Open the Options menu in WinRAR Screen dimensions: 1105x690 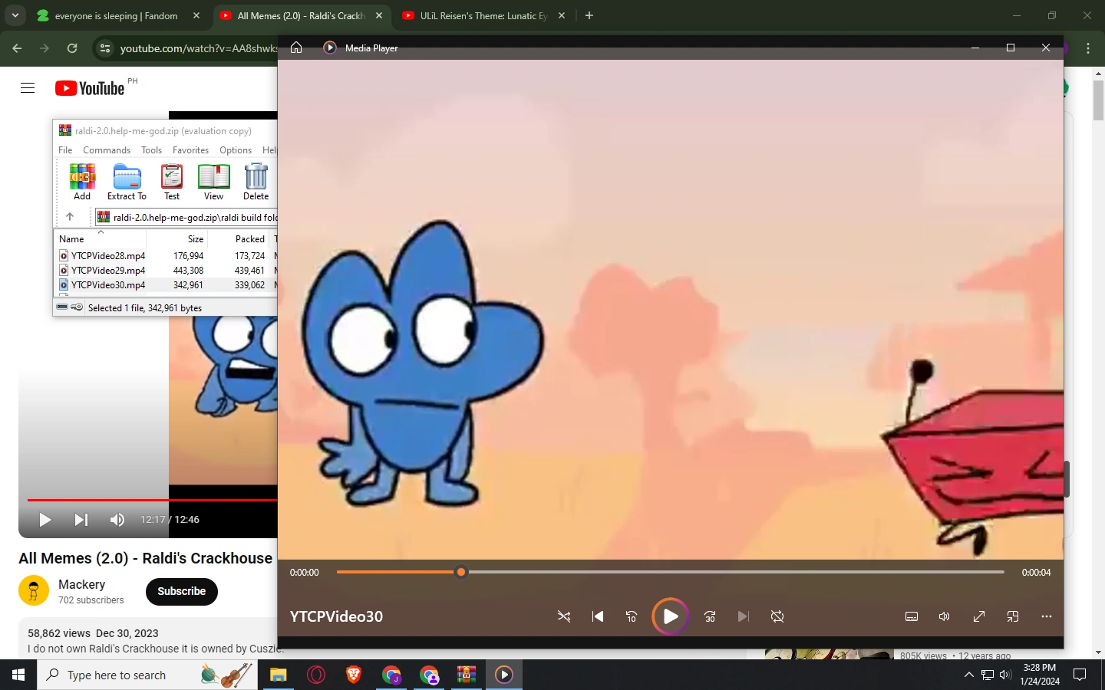[x=235, y=150]
